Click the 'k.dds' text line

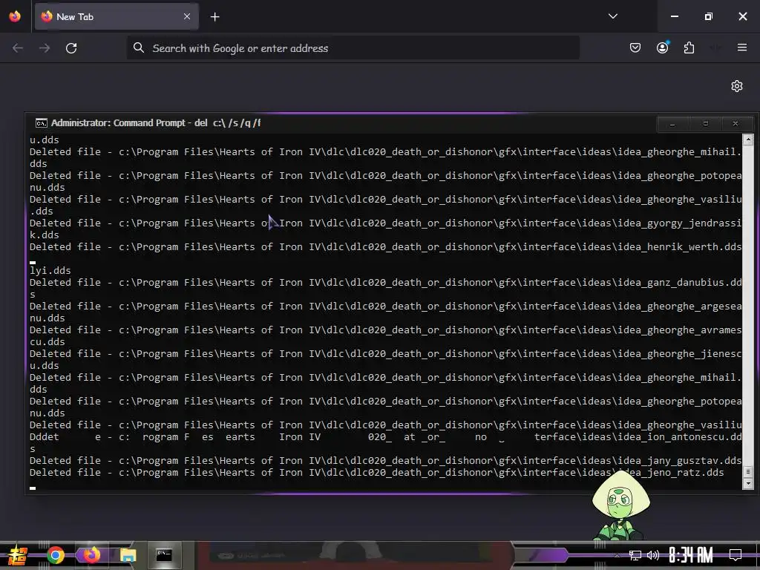(44, 235)
